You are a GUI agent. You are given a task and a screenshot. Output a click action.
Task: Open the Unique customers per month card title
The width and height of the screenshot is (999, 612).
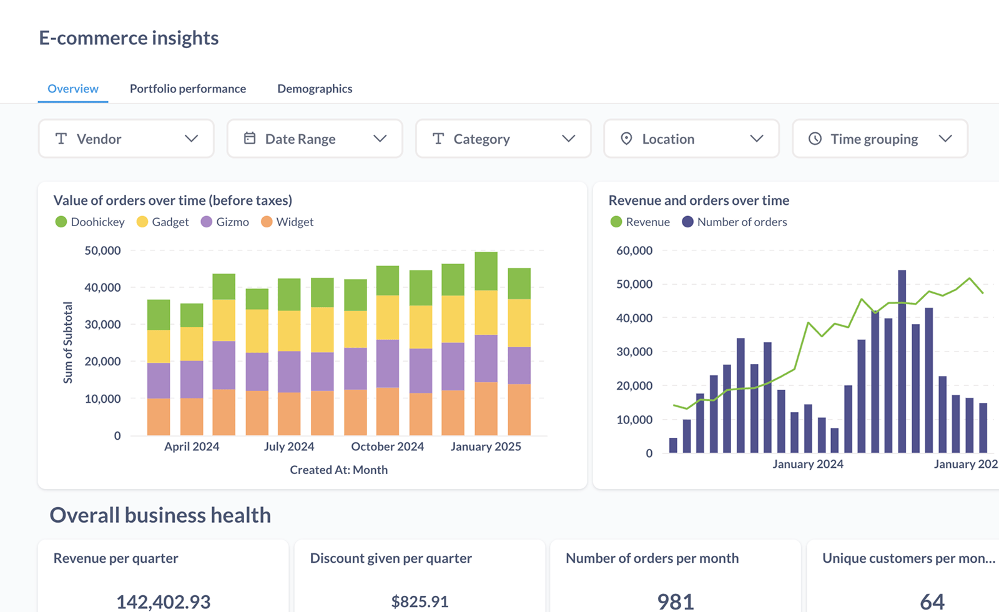pos(908,558)
